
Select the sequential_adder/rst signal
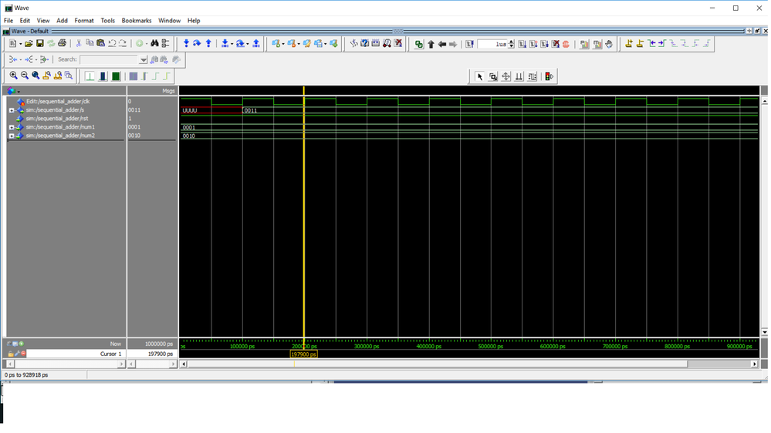[x=57, y=119]
